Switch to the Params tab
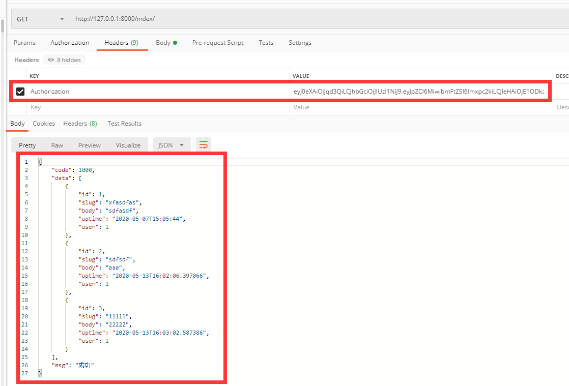This screenshot has height=386, width=569. point(24,43)
